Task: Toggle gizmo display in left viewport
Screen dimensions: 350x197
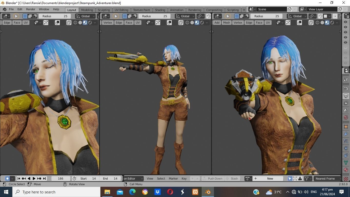Action: pos(46,23)
